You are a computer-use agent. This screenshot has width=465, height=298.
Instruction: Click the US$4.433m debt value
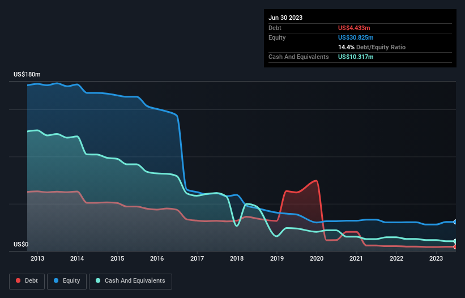(x=354, y=28)
